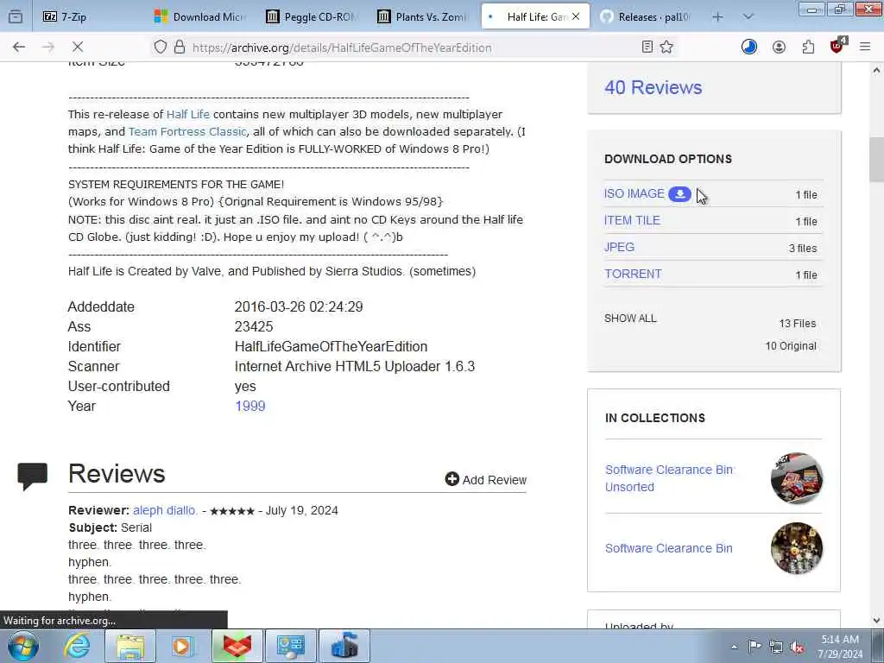Open the uBlock Origin icon
The height and width of the screenshot is (663, 884).
(x=837, y=47)
